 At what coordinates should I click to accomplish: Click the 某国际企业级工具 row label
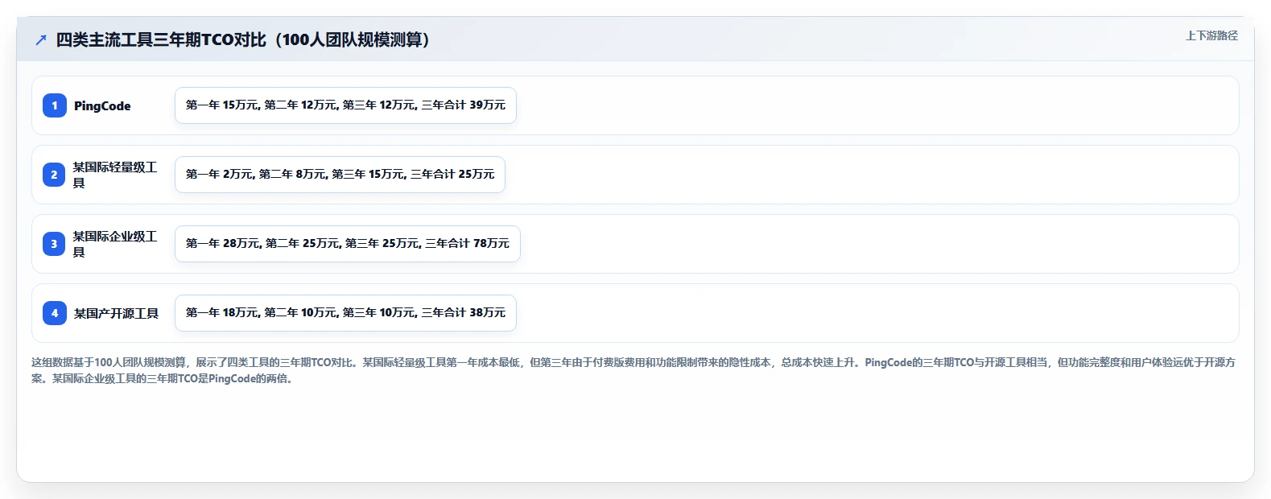coord(115,244)
